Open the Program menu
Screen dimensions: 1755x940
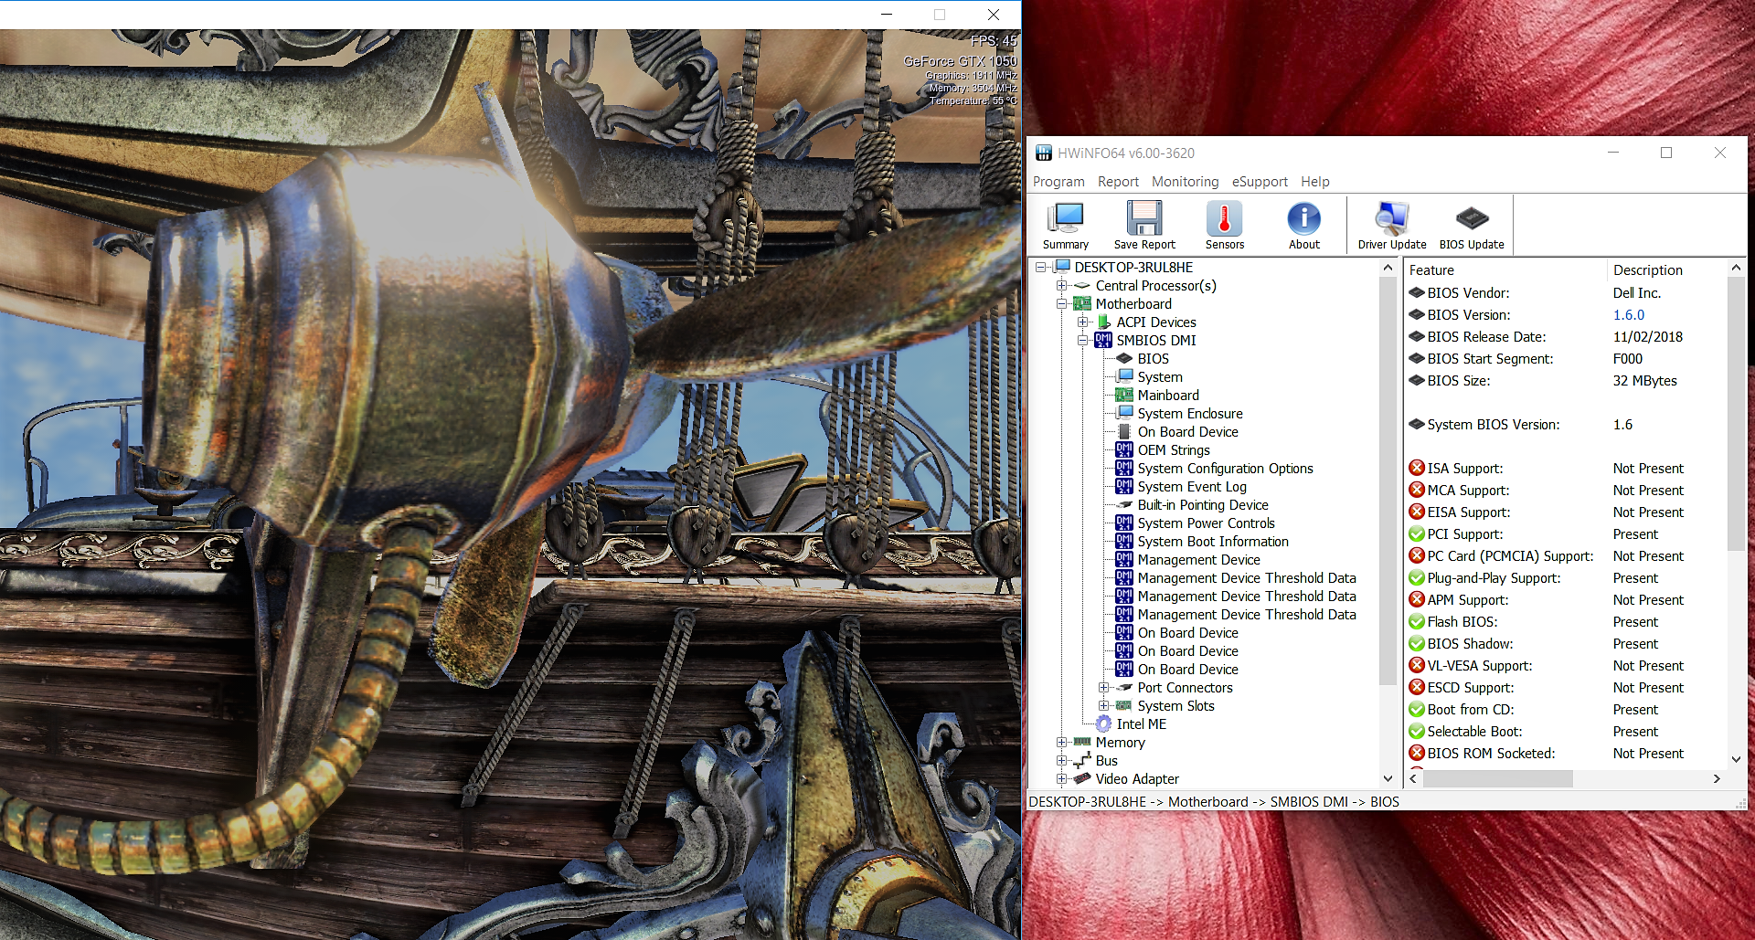1058,182
